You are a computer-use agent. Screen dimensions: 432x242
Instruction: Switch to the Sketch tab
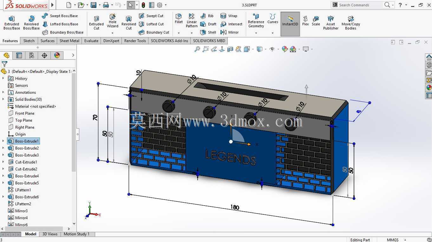click(x=29, y=41)
